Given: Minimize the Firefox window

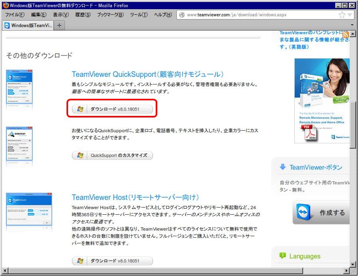Looking at the screenshot, I should point(338,5).
